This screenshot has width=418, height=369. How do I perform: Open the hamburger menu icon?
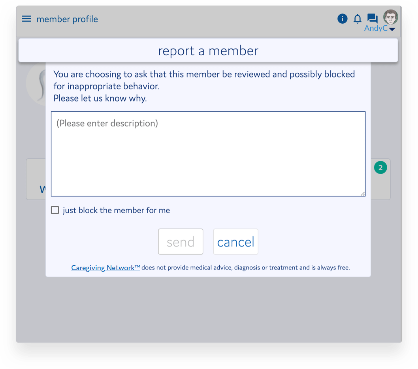[26, 19]
